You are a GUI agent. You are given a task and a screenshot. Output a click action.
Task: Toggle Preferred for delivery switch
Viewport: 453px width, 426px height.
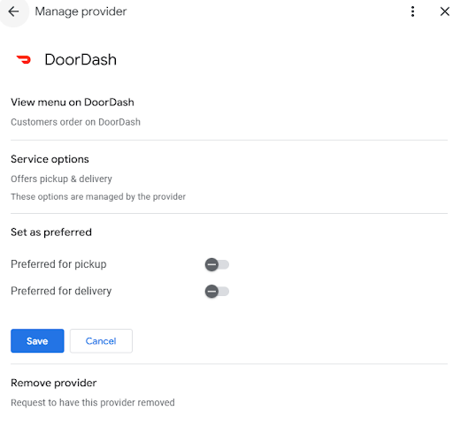point(217,292)
